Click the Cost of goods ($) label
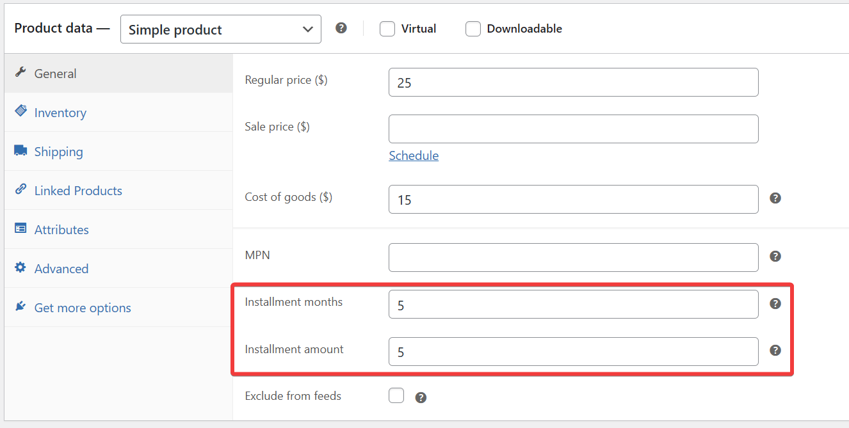This screenshot has height=428, width=849. click(x=289, y=197)
